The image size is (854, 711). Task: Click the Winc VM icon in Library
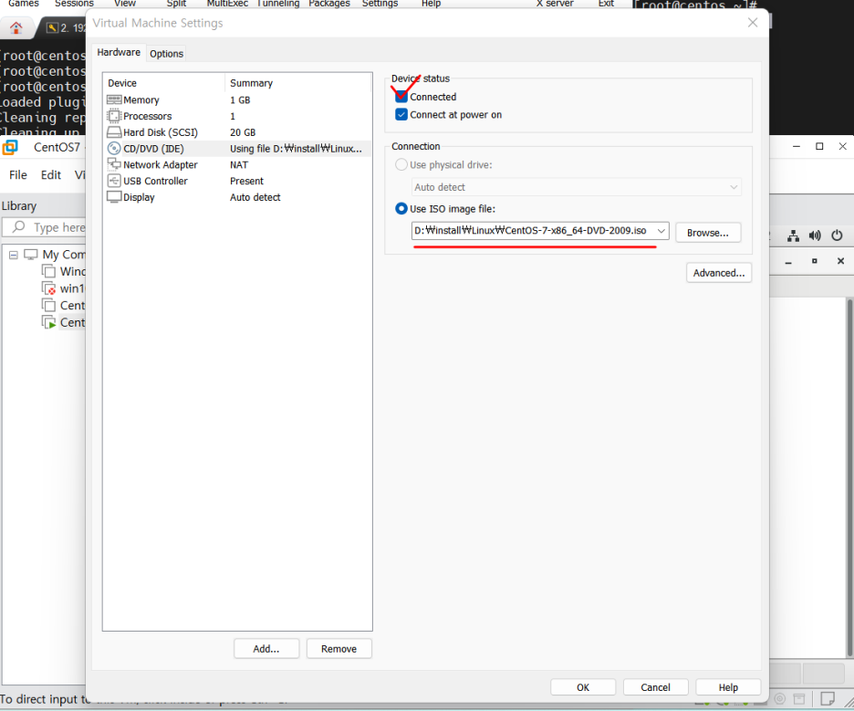pos(49,271)
